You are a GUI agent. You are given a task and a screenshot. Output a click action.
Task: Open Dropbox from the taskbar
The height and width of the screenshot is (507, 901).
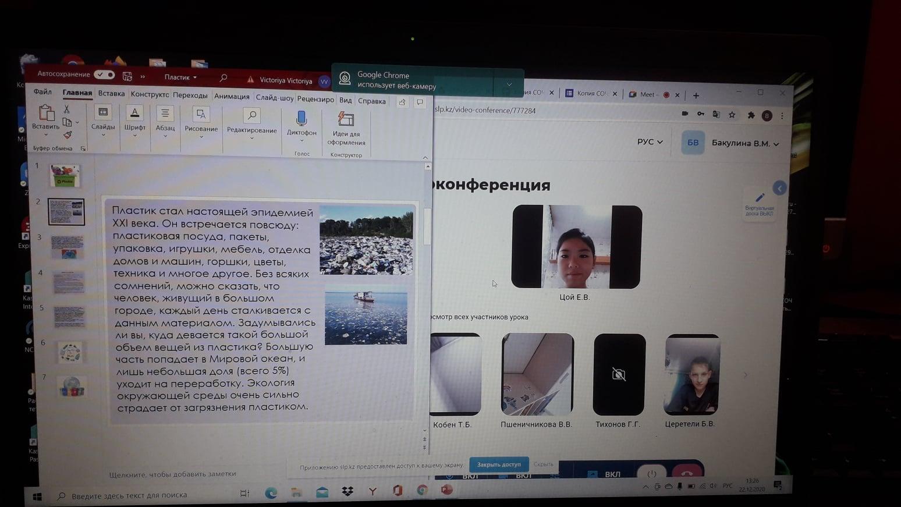point(347,492)
